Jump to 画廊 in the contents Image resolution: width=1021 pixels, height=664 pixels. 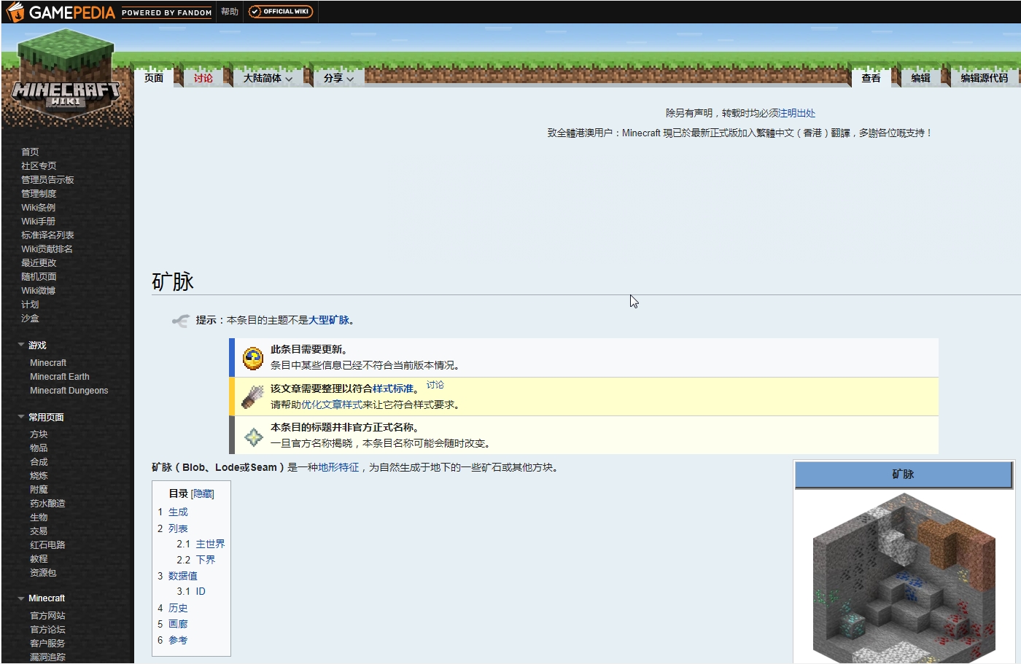tap(178, 624)
